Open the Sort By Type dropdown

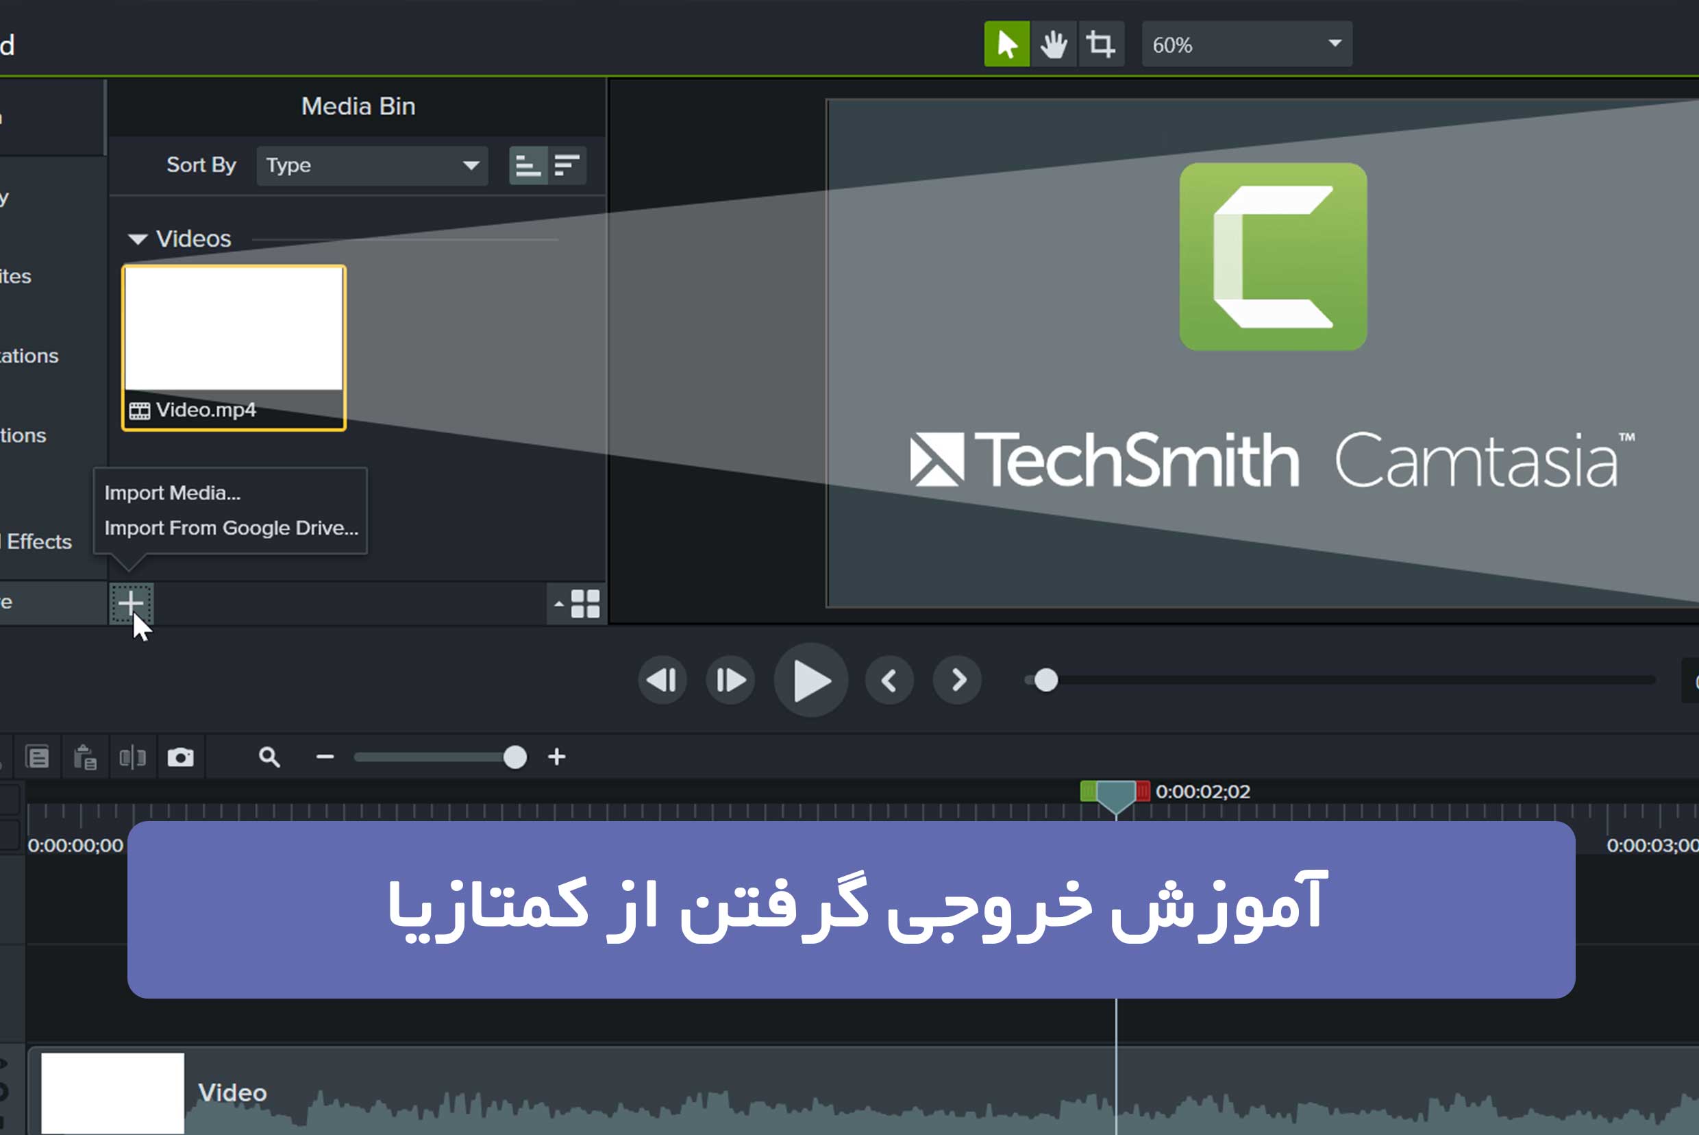point(372,166)
